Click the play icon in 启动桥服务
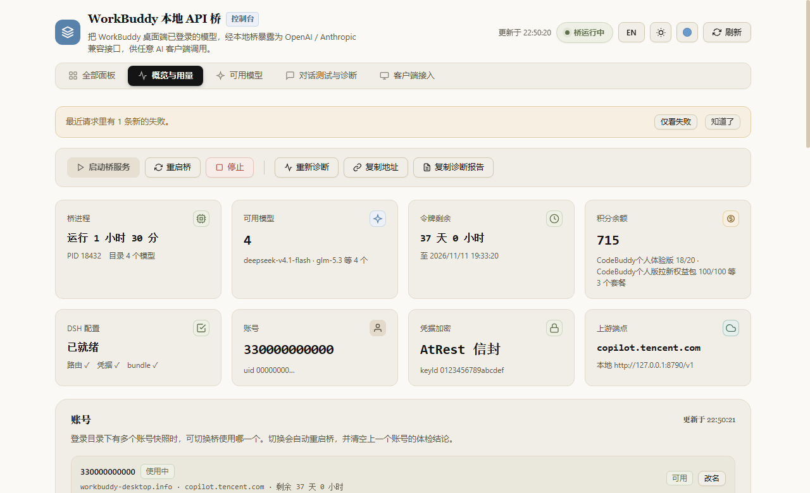This screenshot has height=493, width=810. pos(80,167)
